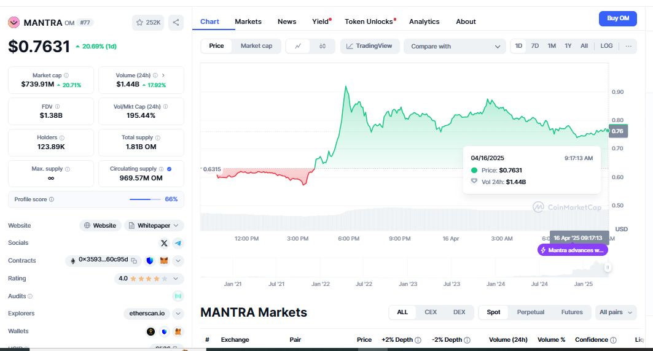Image resolution: width=653 pixels, height=351 pixels.
Task: Open the X (Twitter) social link
Action: pyautogui.click(x=164, y=243)
